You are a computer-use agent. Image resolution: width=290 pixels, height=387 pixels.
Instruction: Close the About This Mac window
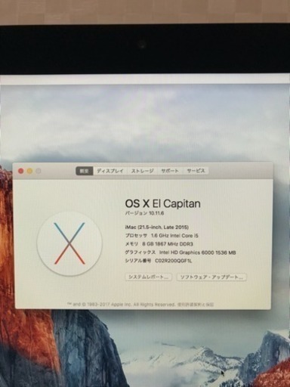coord(21,171)
